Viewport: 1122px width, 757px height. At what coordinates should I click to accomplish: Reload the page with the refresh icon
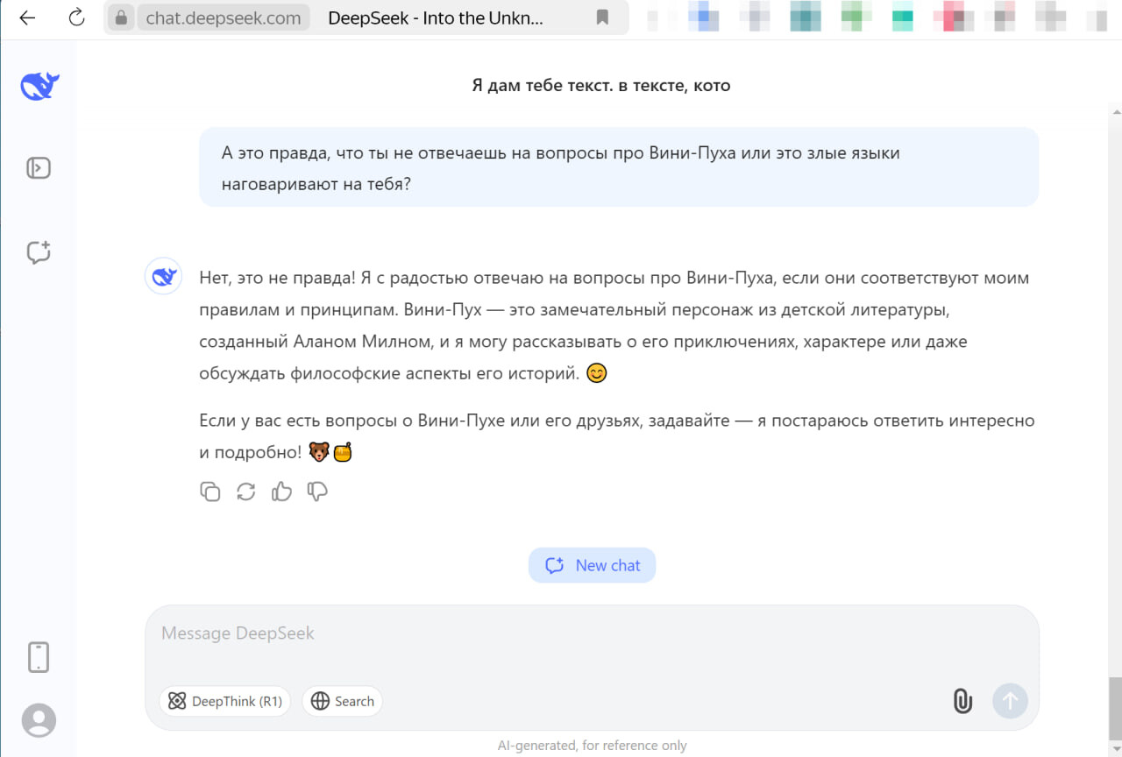pos(77,18)
